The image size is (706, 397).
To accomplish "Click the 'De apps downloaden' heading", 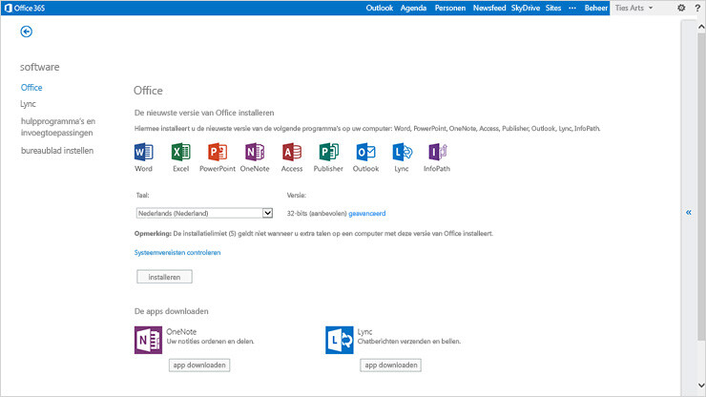I will click(x=172, y=311).
